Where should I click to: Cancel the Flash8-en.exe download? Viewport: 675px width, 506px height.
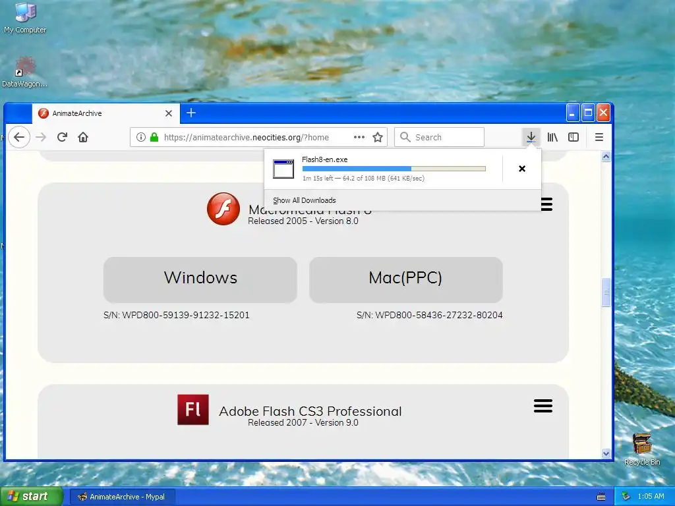[x=522, y=169]
